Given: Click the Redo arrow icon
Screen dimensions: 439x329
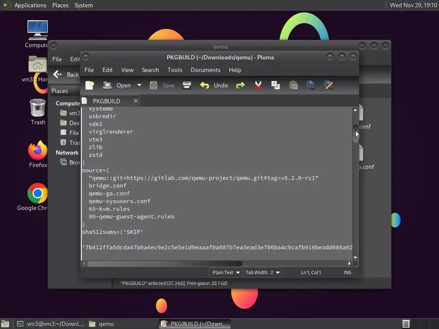Looking at the screenshot, I should 240,85.
